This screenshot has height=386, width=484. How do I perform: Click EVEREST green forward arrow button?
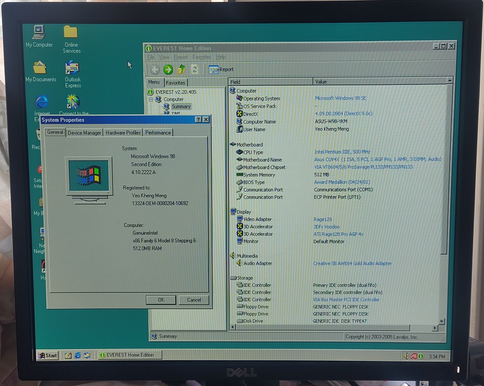(x=168, y=69)
